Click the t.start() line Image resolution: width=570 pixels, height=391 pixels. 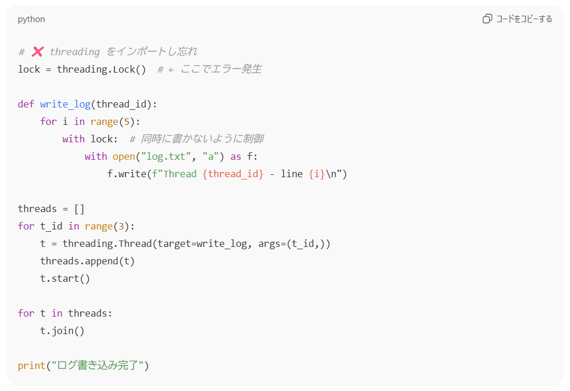(x=65, y=278)
